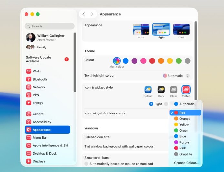224x172 pixels.
Task: Select the orange theme colour swatch
Action: tap(161, 61)
